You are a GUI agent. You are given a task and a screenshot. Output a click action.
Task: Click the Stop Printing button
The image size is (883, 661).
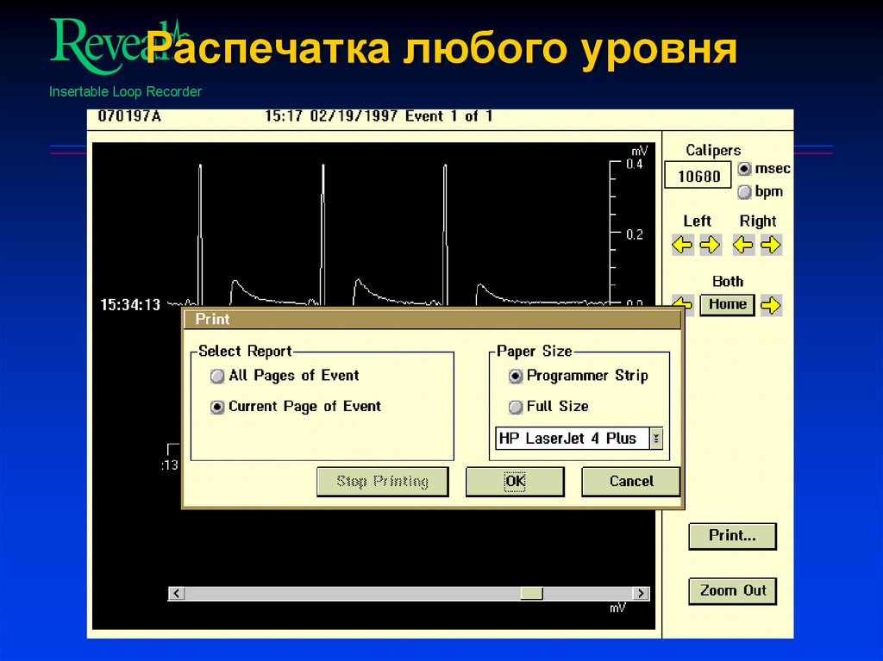tap(383, 481)
